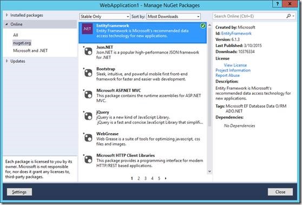Expand the Updates node
The height and width of the screenshot is (205, 302).
[x=6, y=61]
